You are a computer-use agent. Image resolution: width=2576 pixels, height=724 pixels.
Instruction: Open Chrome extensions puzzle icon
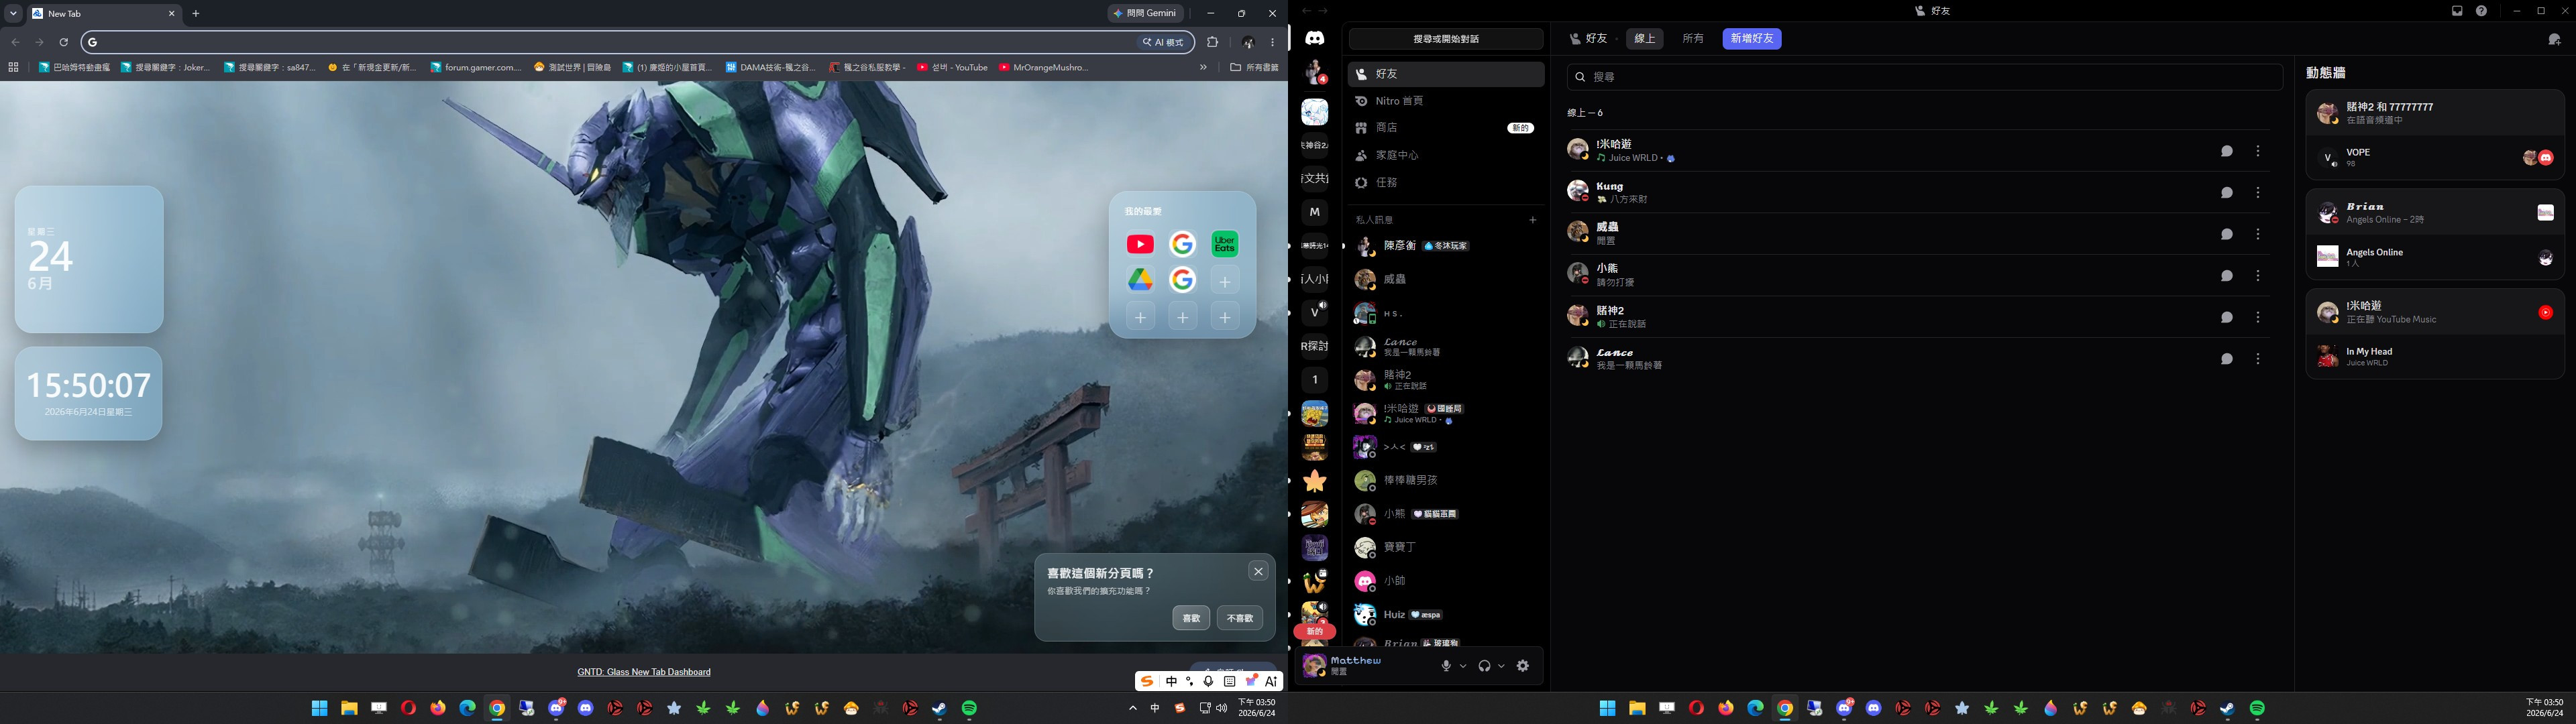pyautogui.click(x=1213, y=42)
